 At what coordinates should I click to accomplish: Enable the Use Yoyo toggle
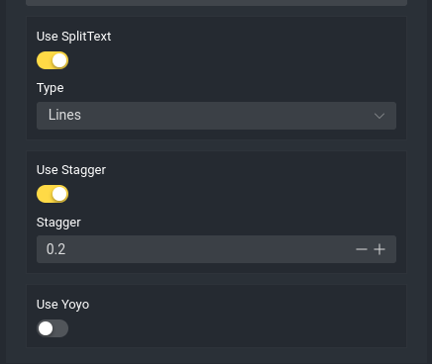[53, 328]
